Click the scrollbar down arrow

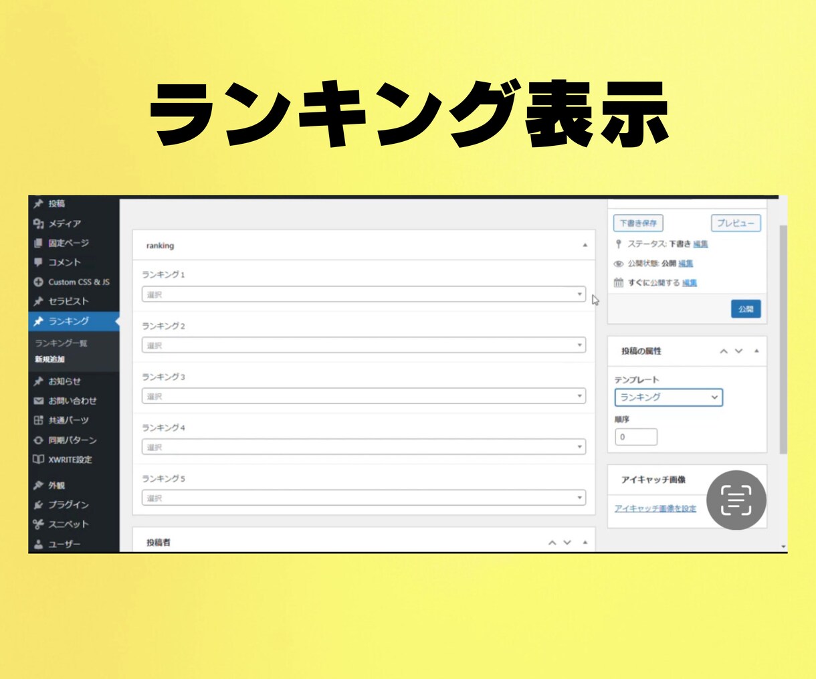pyautogui.click(x=783, y=547)
